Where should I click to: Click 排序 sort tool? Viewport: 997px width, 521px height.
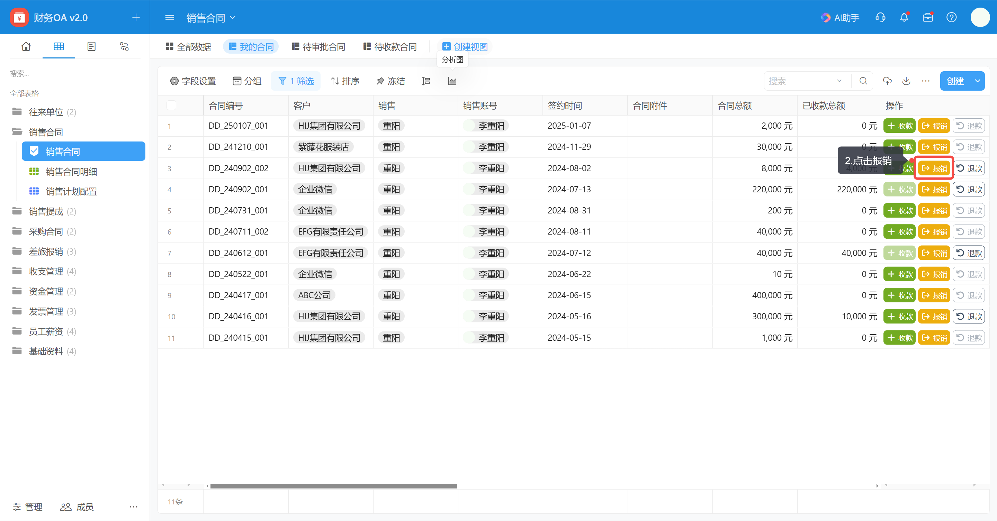coord(345,81)
